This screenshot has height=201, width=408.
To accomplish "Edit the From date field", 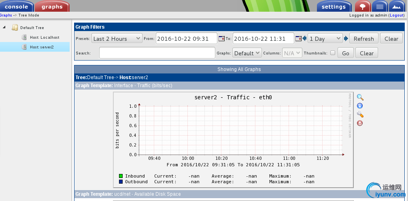I will click(186, 38).
